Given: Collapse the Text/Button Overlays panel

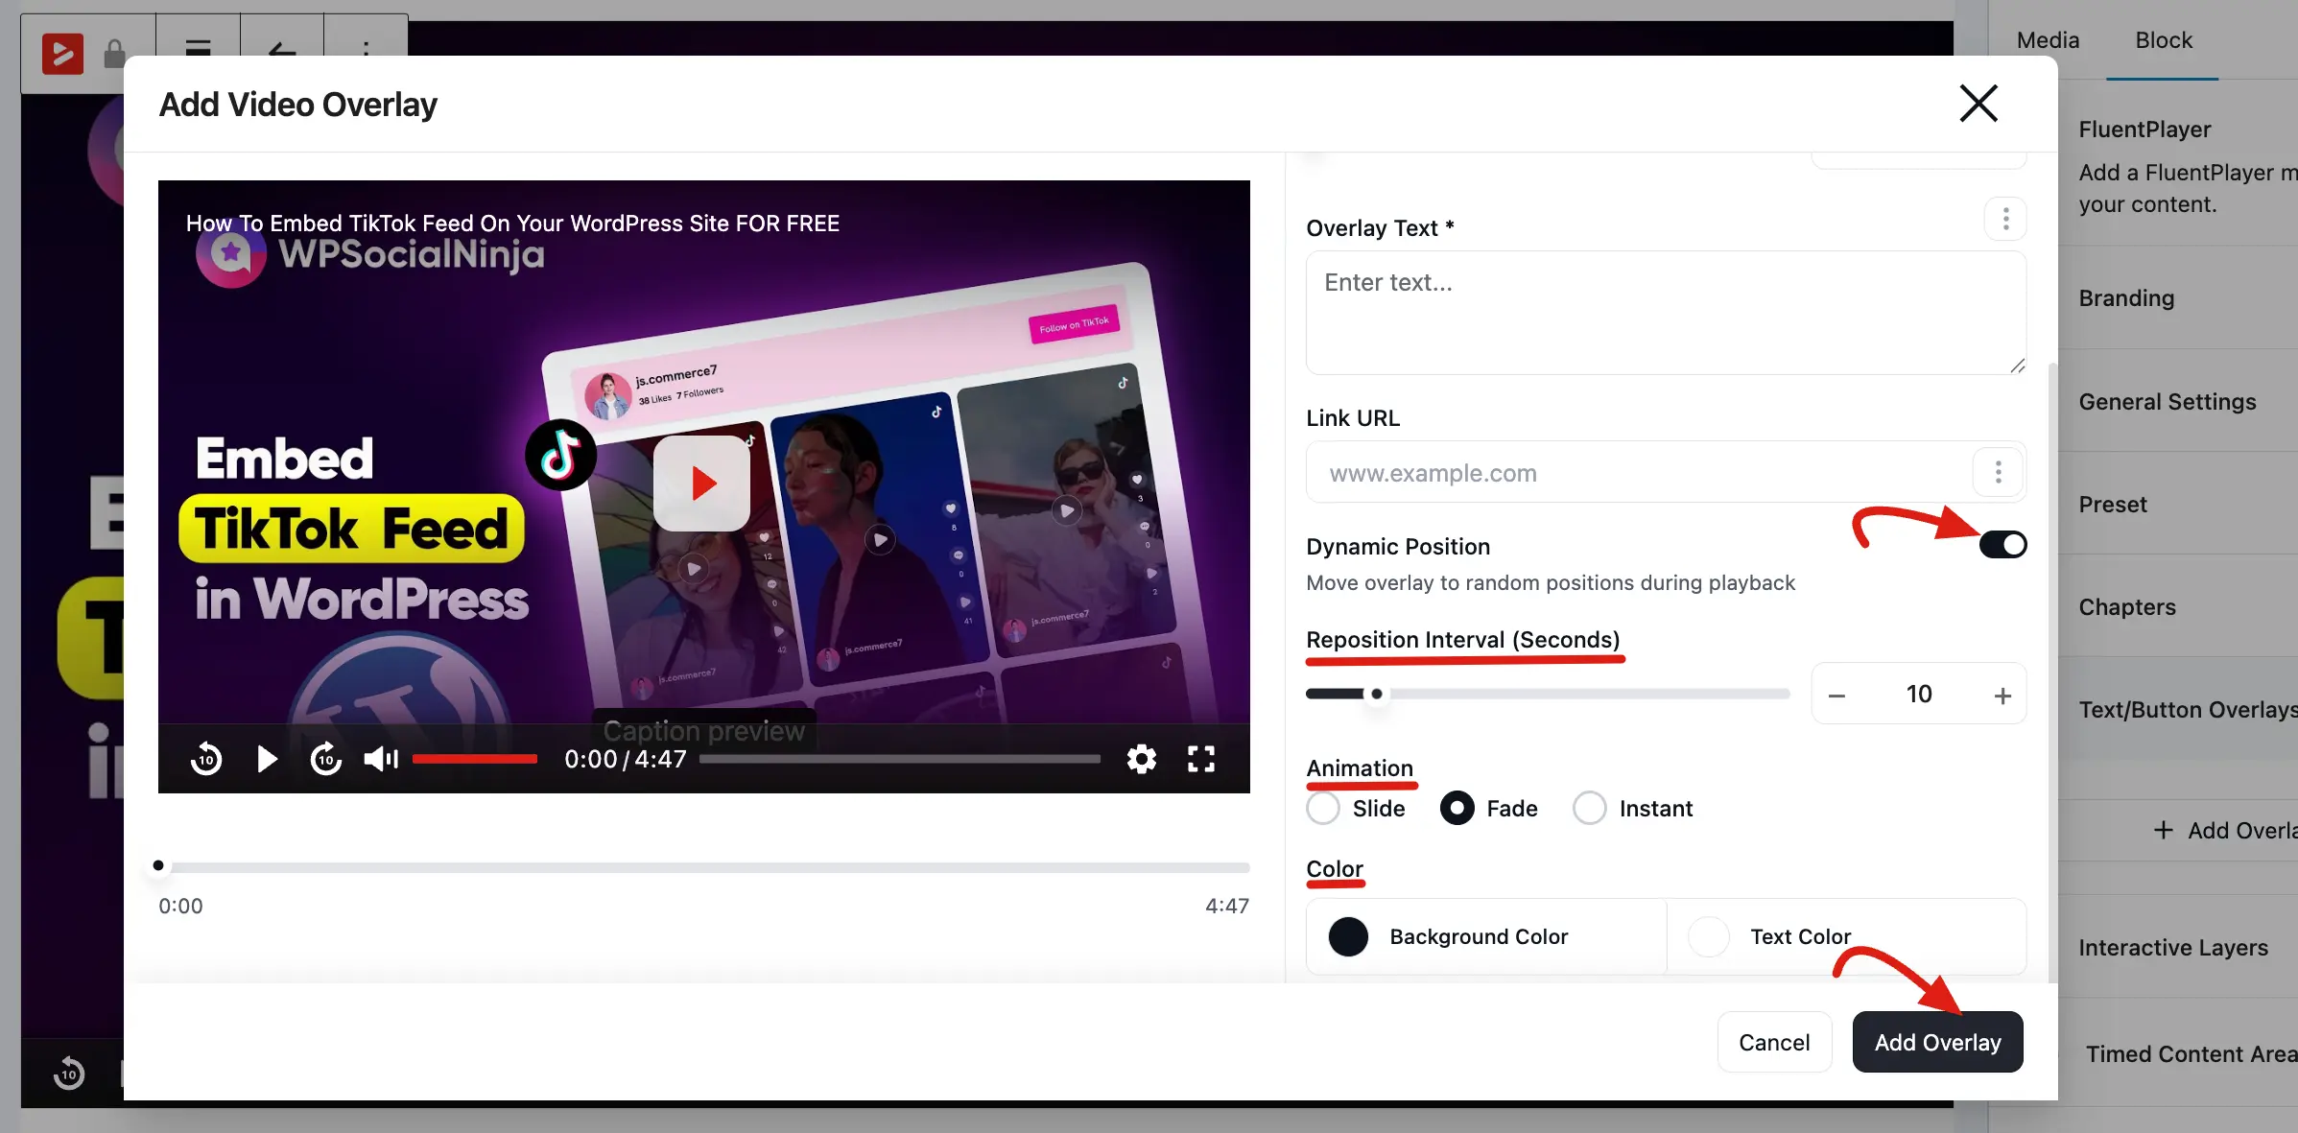Looking at the screenshot, I should coord(2179,710).
